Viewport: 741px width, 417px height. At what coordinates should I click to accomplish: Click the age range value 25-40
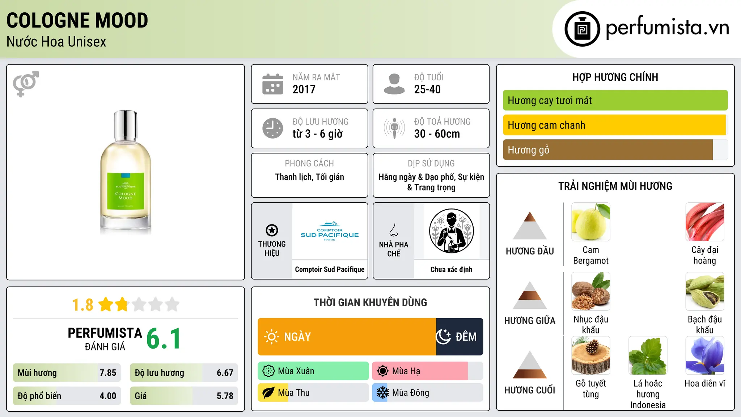[x=427, y=89]
